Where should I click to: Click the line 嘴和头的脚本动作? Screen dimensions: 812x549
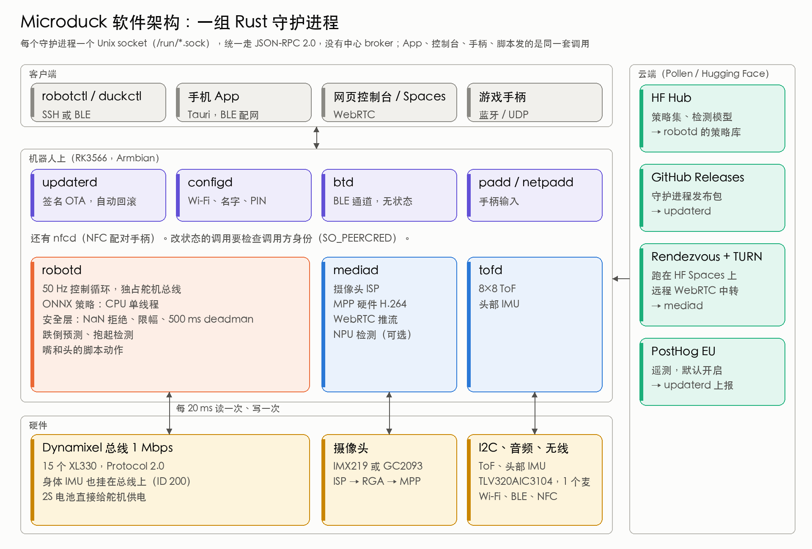pyautogui.click(x=83, y=350)
